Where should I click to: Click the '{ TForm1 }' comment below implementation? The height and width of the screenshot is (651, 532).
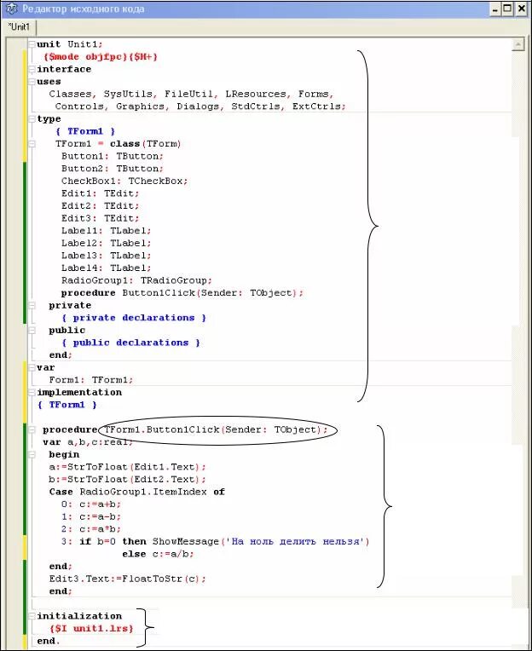pos(66,405)
